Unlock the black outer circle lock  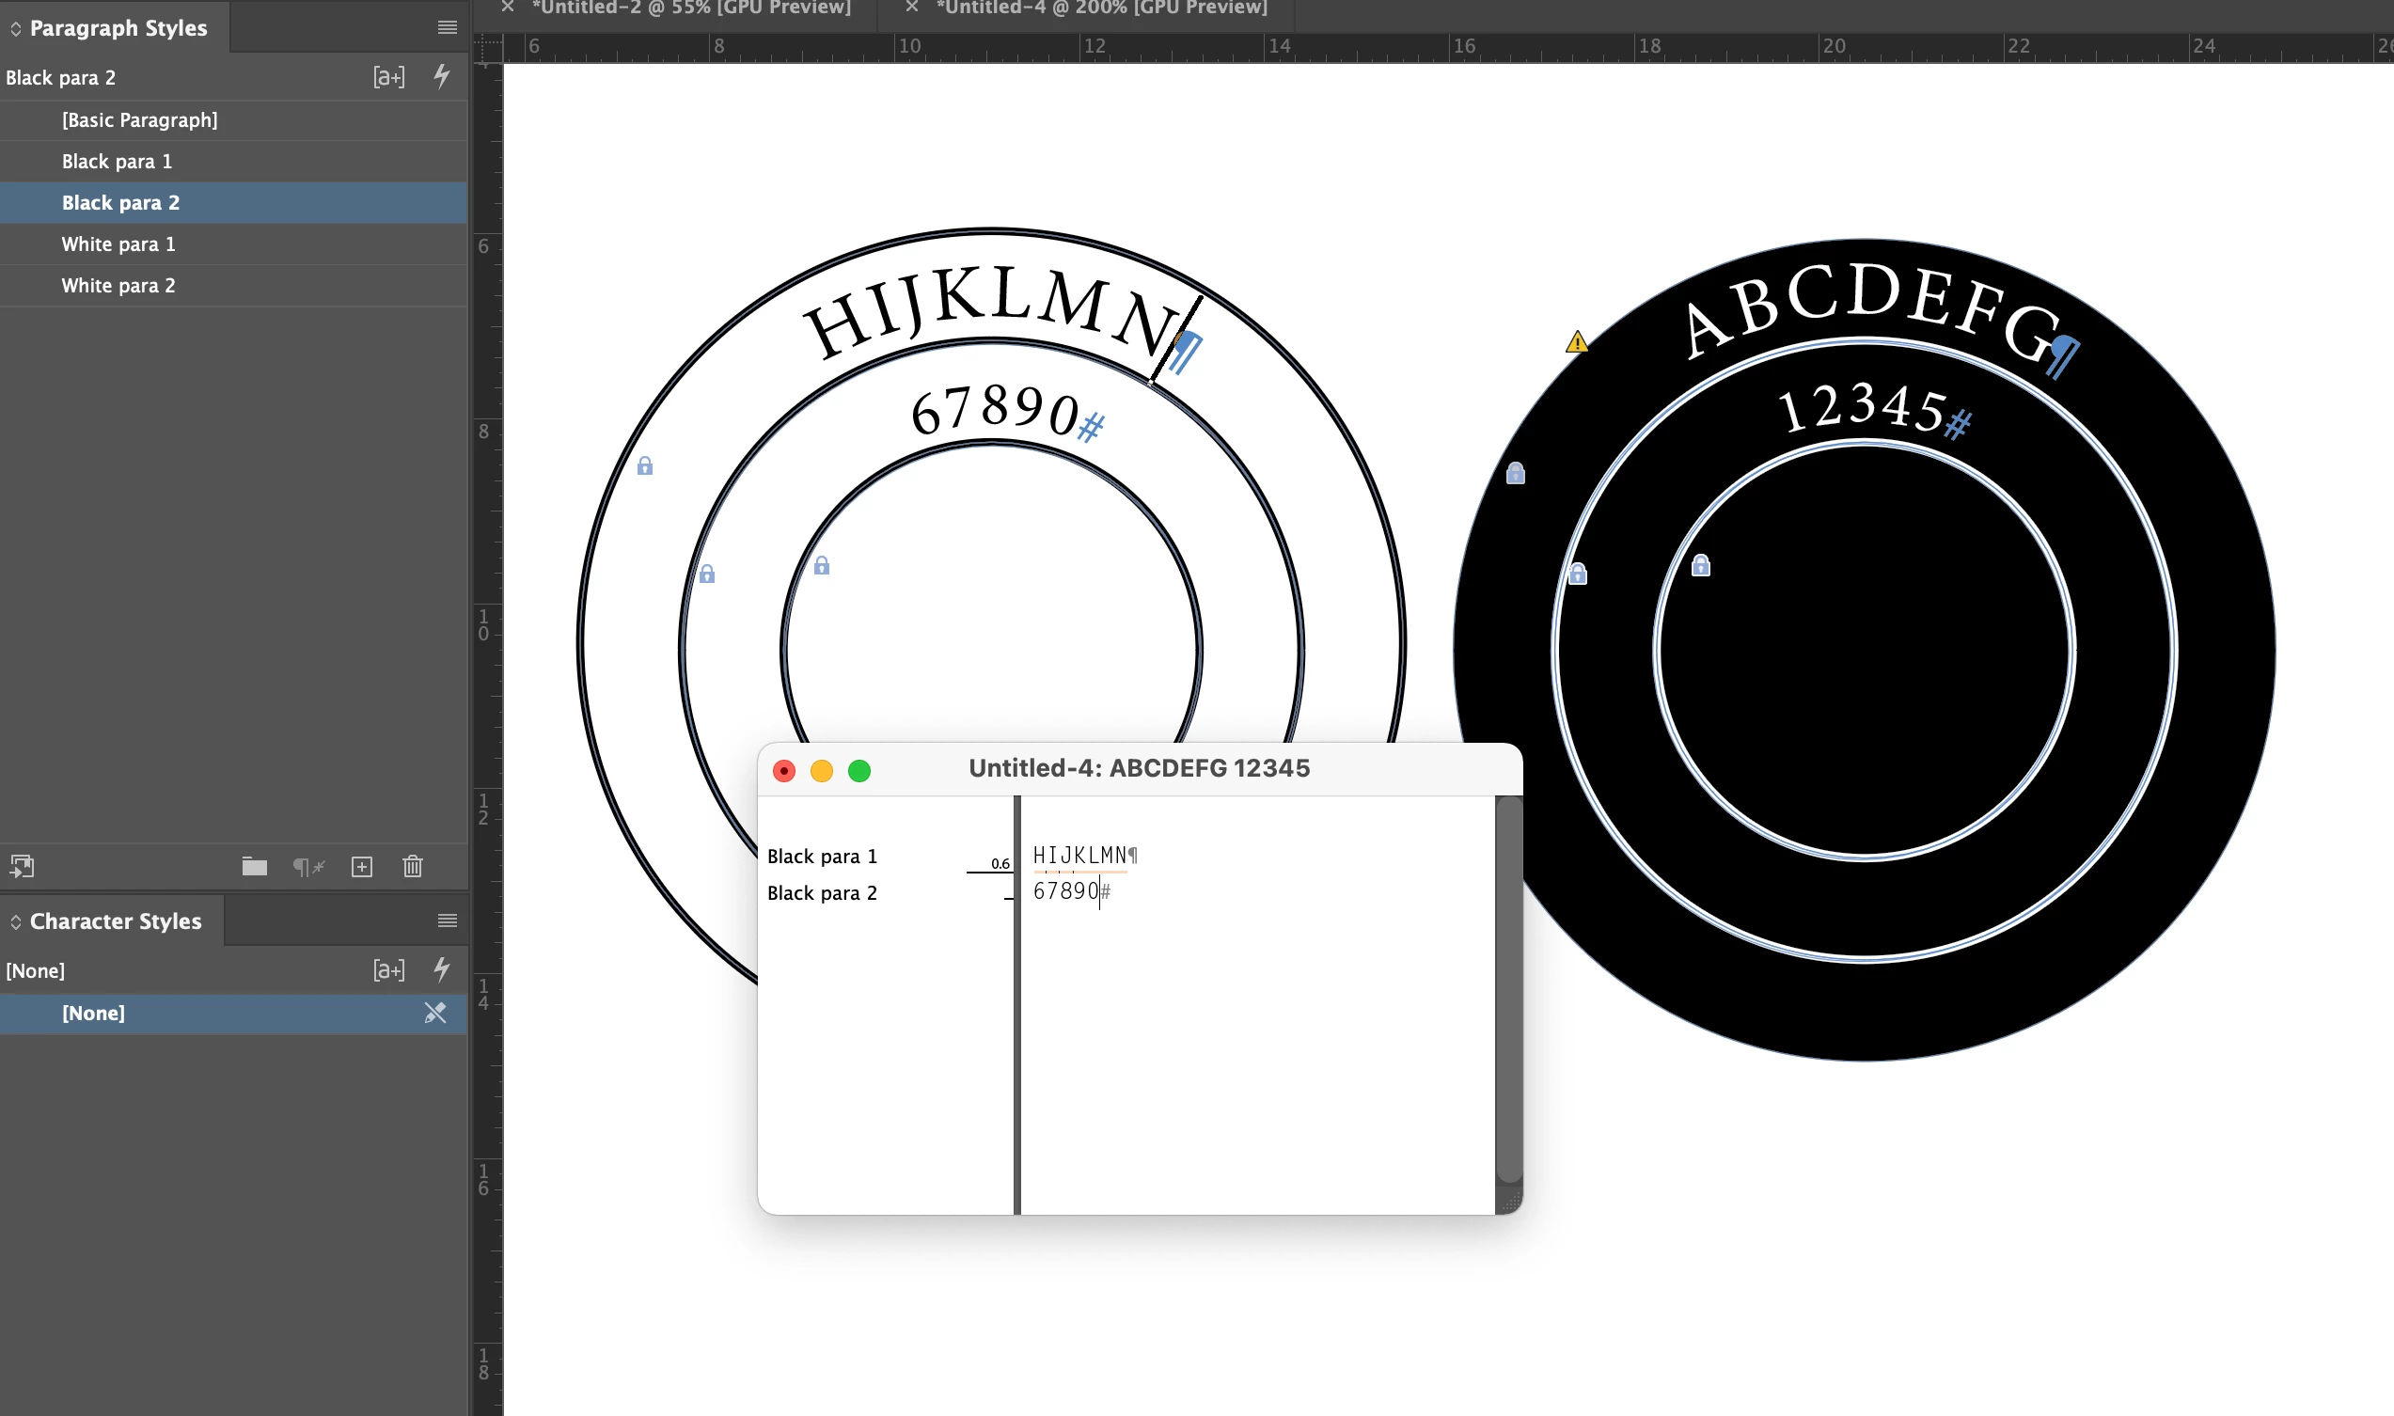pos(1515,473)
